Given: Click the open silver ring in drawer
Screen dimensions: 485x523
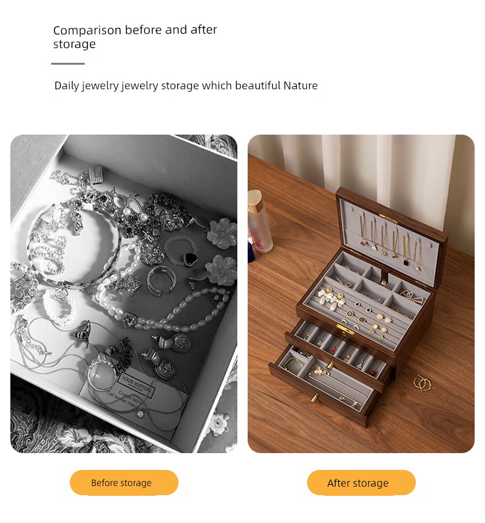Looking at the screenshot, I should (x=161, y=280).
